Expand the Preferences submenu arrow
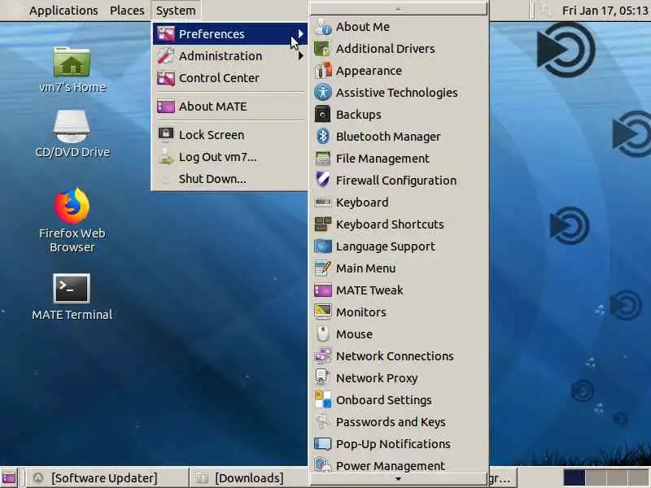 pos(300,33)
